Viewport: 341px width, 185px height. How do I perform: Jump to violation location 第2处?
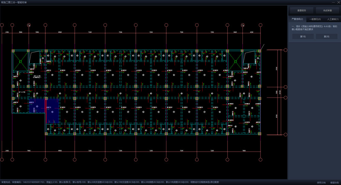click(x=326, y=37)
